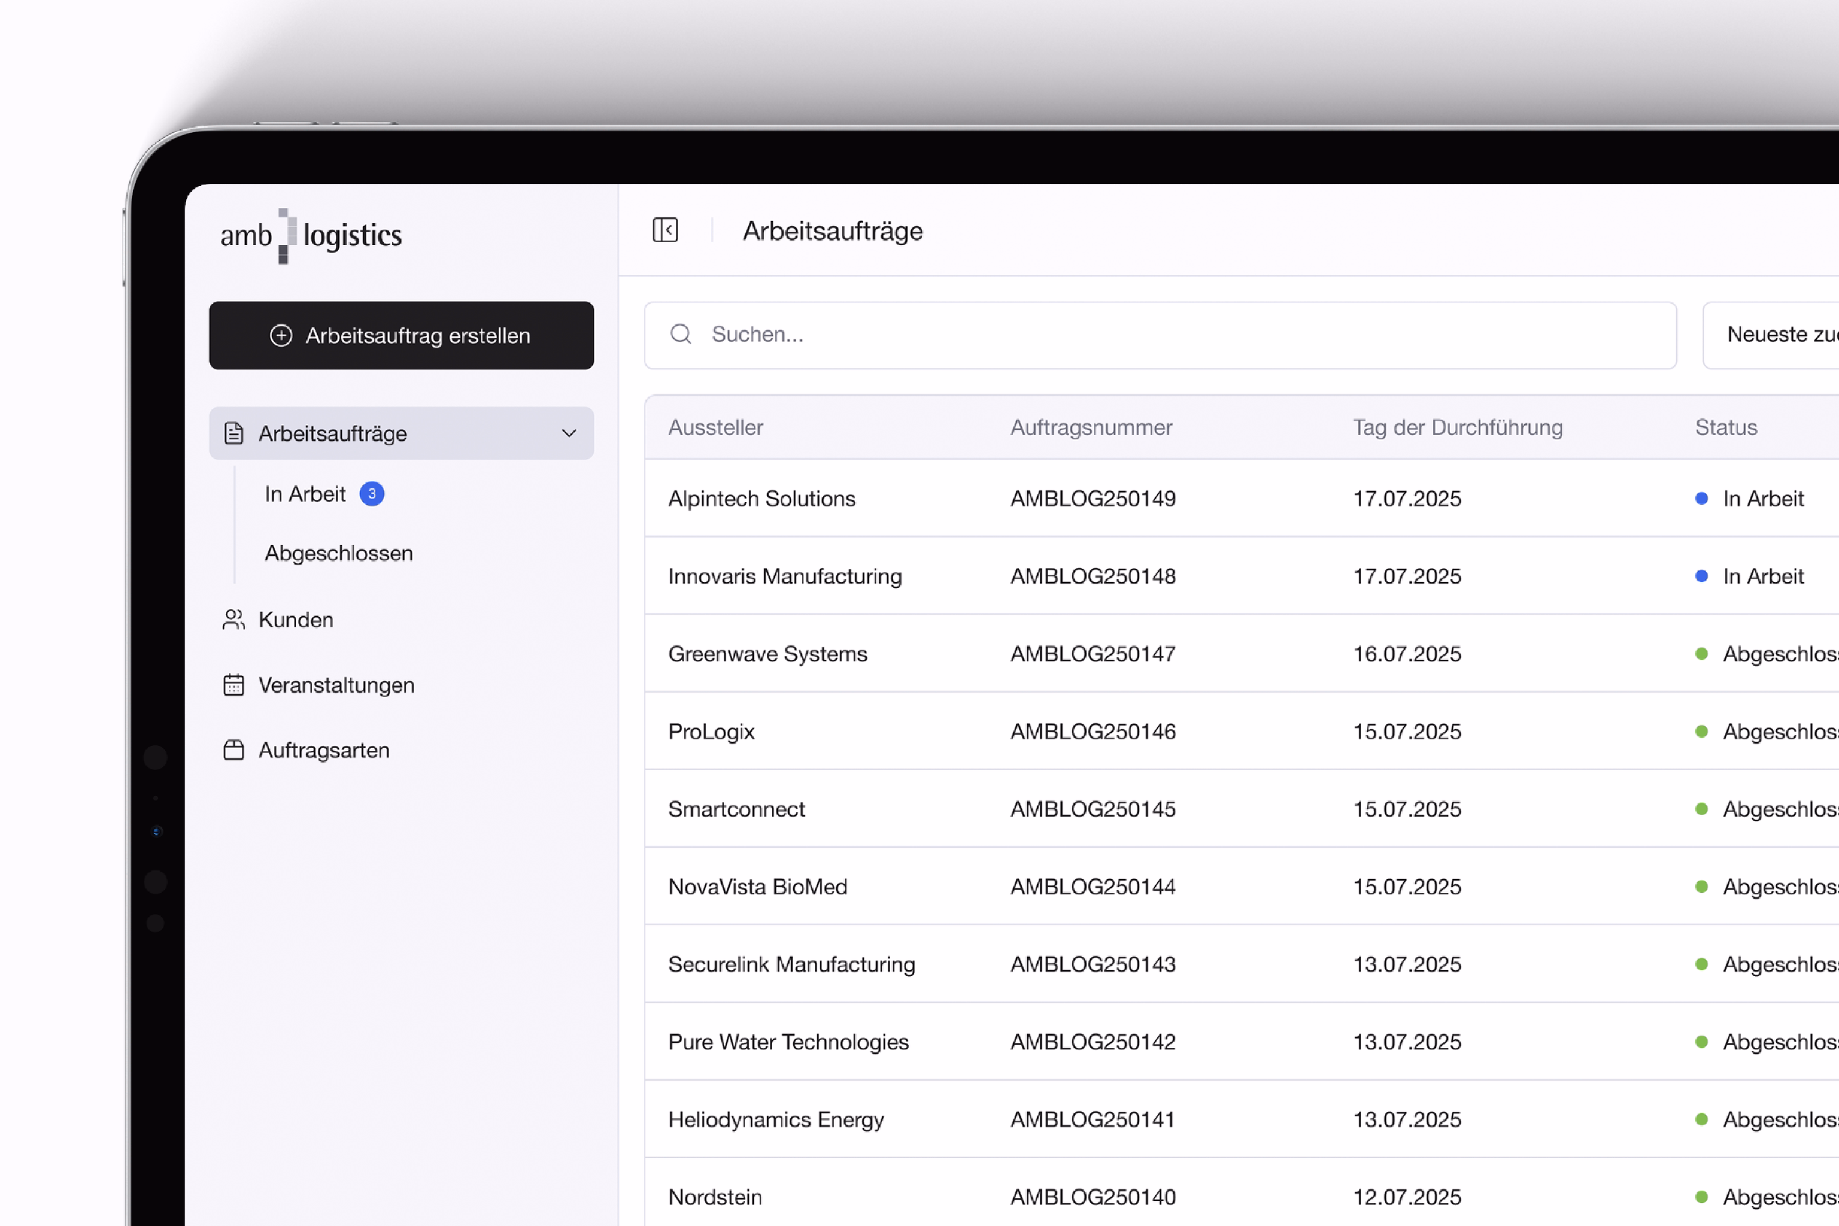Image resolution: width=1839 pixels, height=1226 pixels.
Task: Click order number AMBLOG250145
Action: [x=1093, y=809]
